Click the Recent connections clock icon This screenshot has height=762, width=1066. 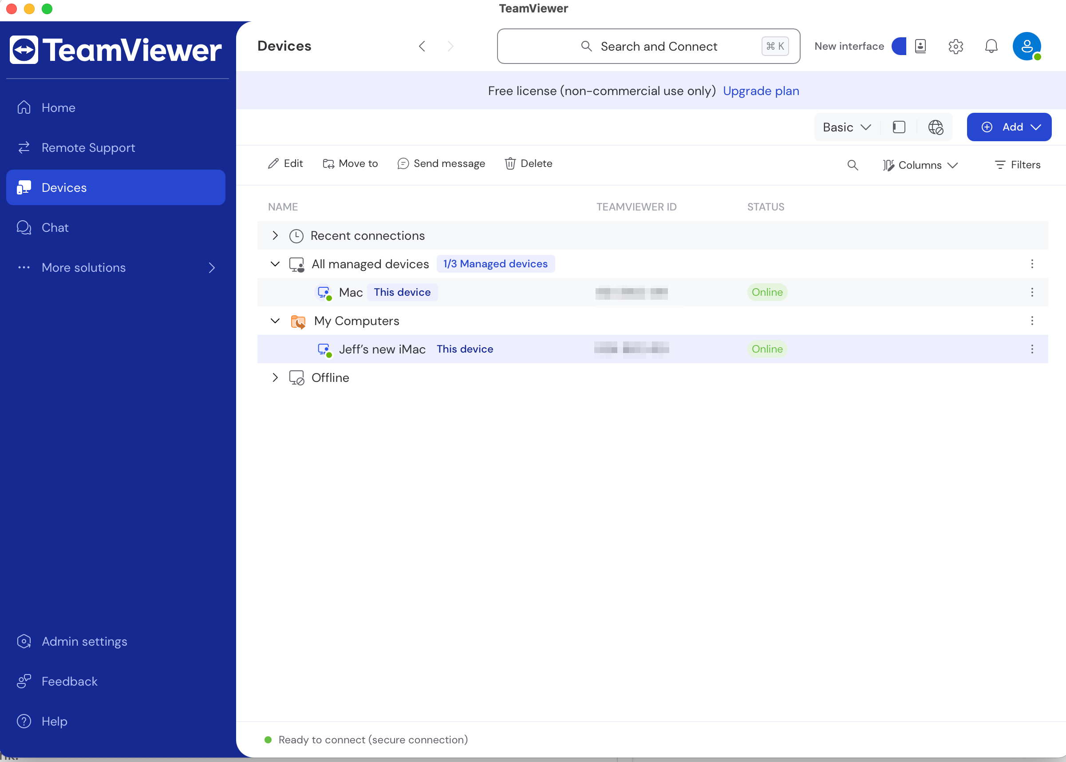pos(296,236)
